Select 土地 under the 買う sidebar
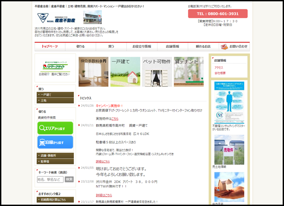 tap(55, 101)
